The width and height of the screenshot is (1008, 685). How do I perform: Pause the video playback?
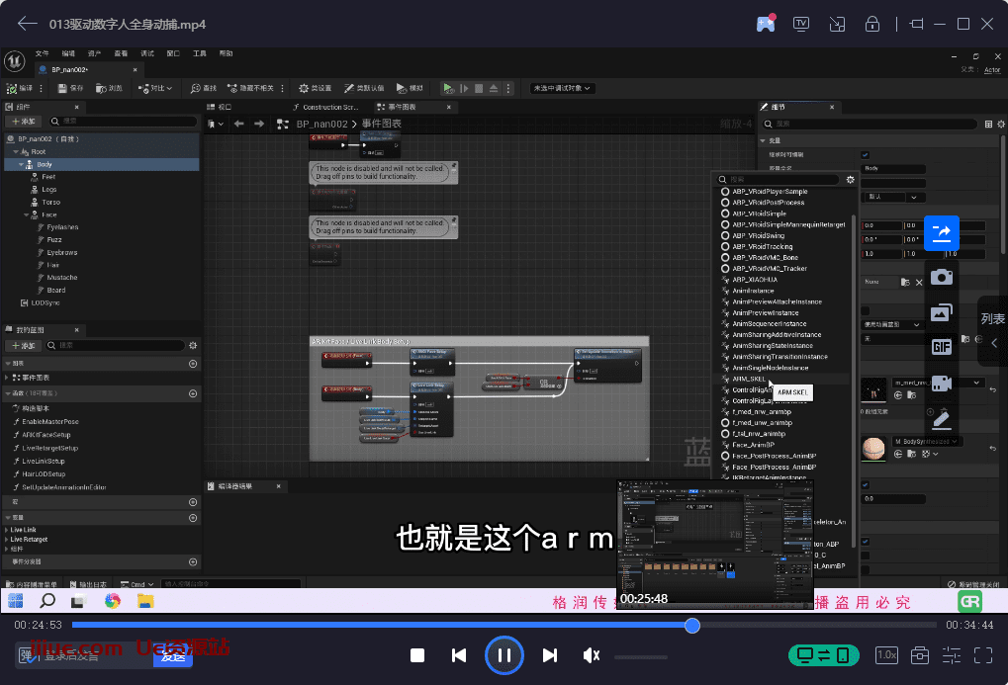504,655
